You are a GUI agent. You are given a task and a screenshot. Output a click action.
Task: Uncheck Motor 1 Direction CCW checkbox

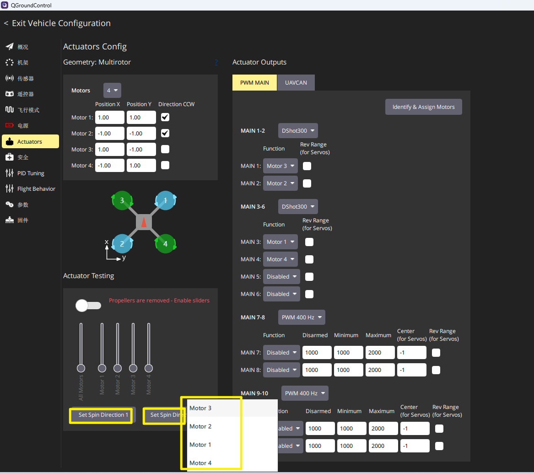click(165, 118)
